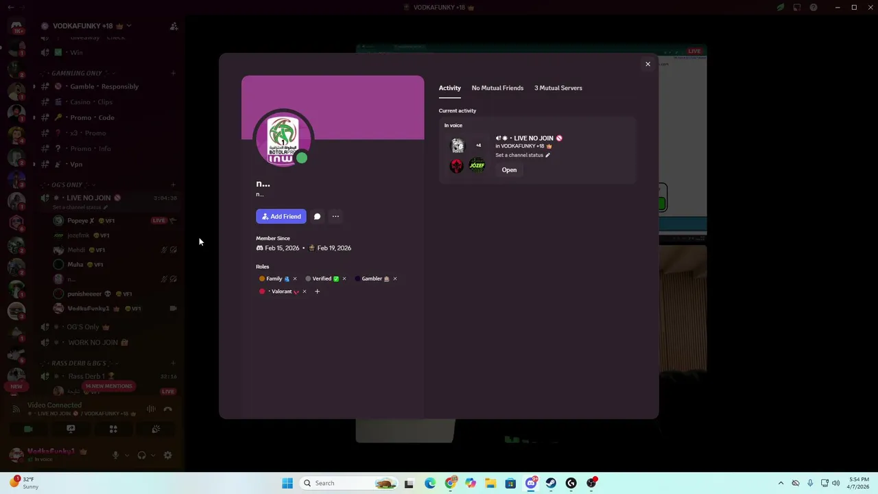This screenshot has width=878, height=494.
Task: Create channel in GAMBLING ONLY with plus
Action: pos(174,73)
